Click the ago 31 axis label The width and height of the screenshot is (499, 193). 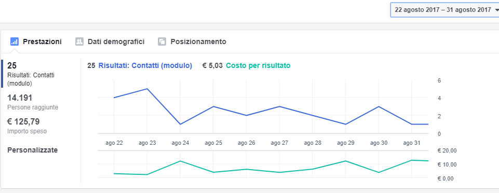(412, 143)
